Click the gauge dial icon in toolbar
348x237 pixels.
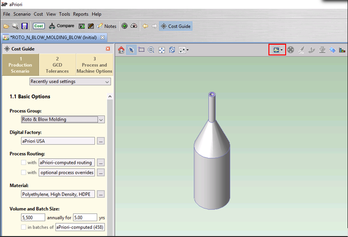click(134, 26)
